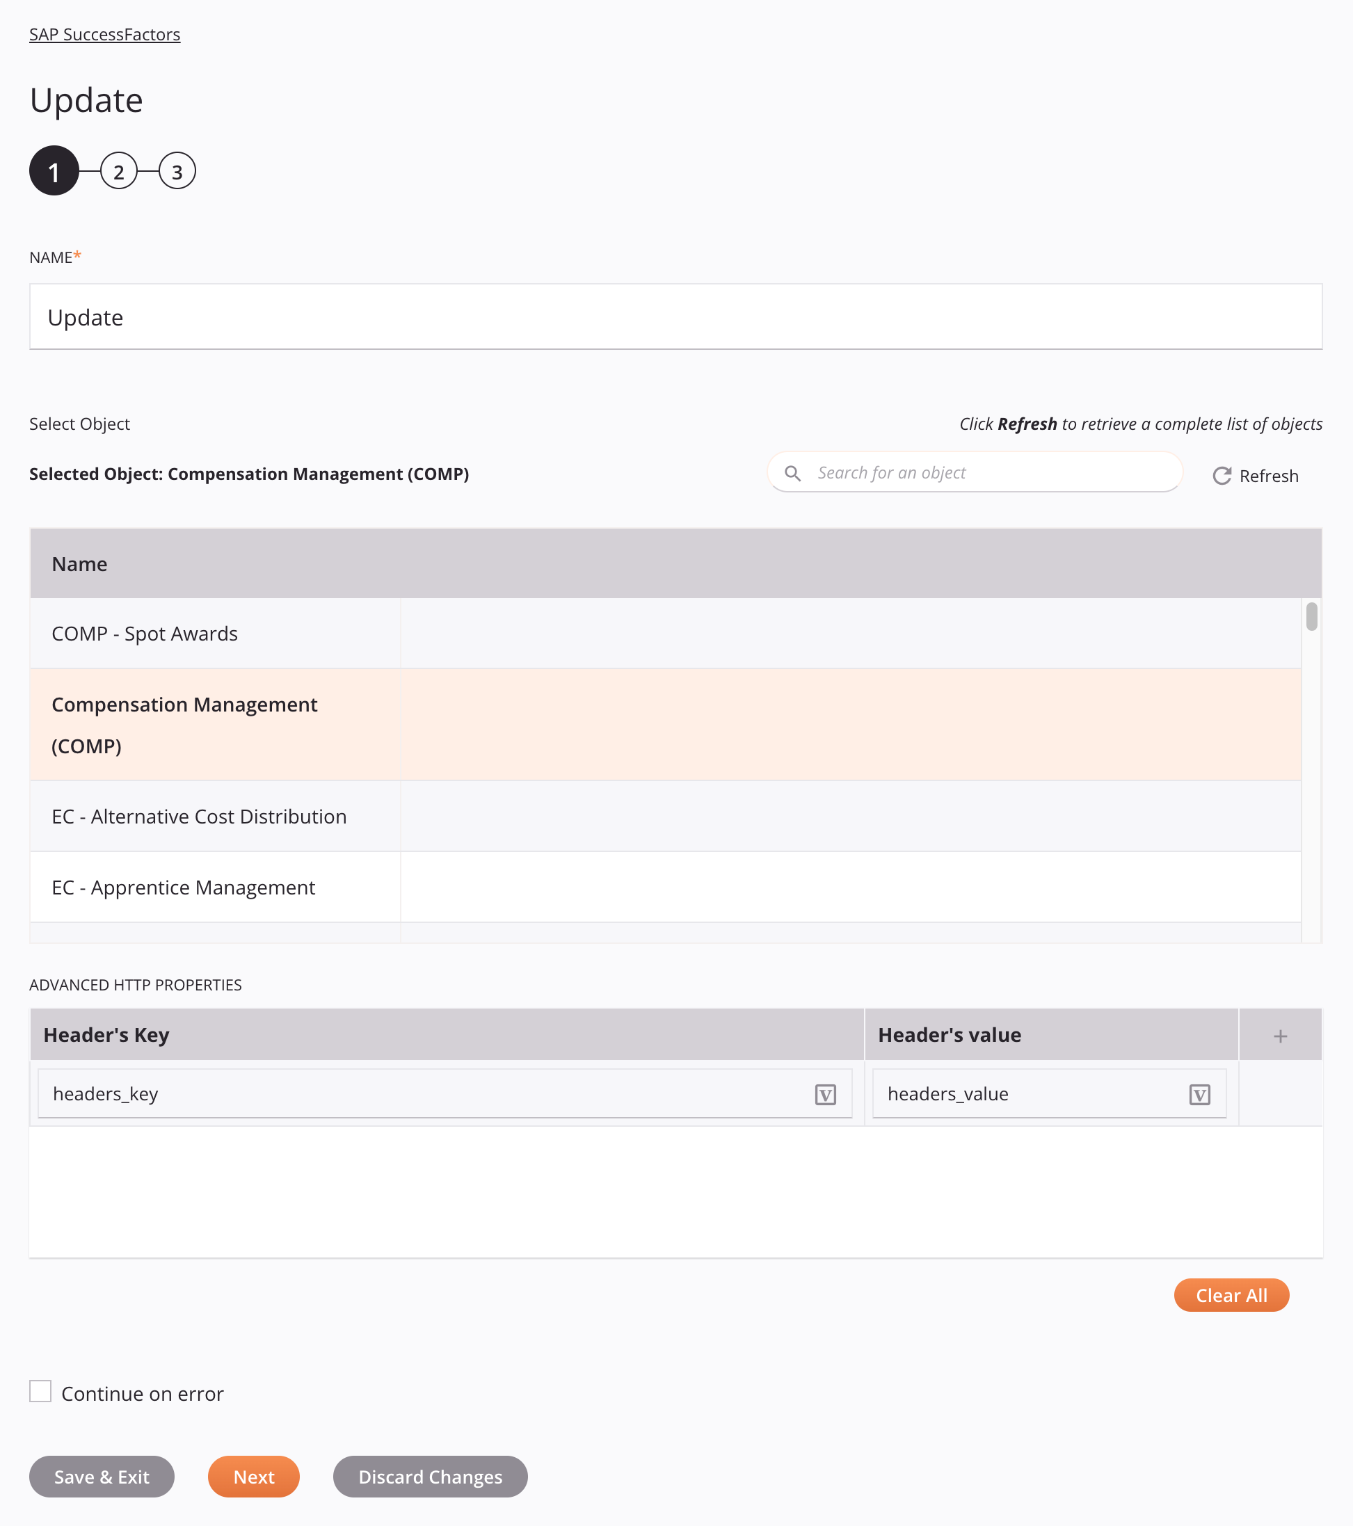The height and width of the screenshot is (1526, 1353).
Task: Click the plus icon to add header row
Action: click(x=1281, y=1035)
